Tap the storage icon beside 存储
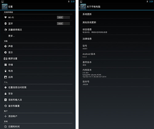Image resolution: width=154 pixels, height=129 pixels. [6, 65]
